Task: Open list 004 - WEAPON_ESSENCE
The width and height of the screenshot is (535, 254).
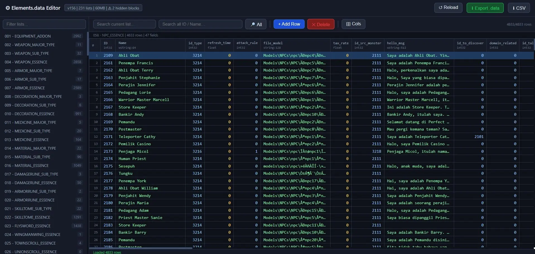Action: [44, 62]
